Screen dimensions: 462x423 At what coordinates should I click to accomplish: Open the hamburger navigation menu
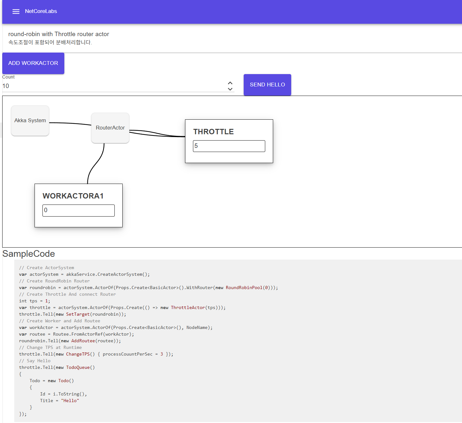coord(16,11)
